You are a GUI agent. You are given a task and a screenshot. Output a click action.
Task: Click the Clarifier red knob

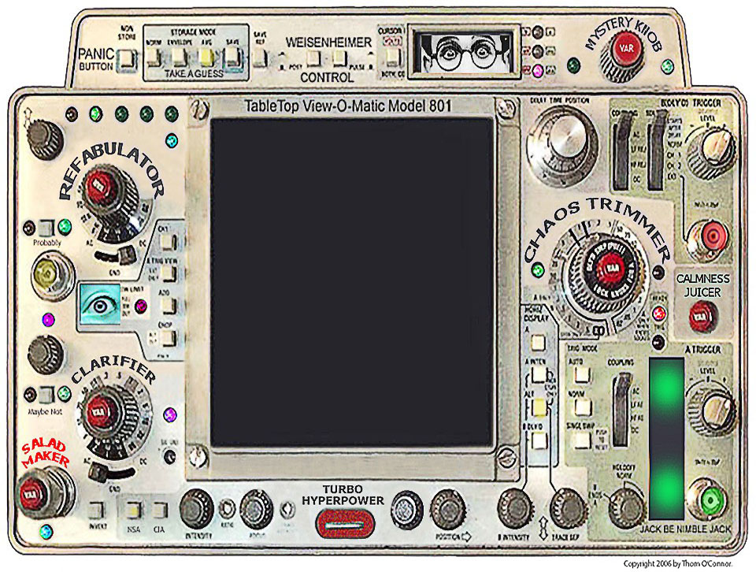pyautogui.click(x=107, y=409)
